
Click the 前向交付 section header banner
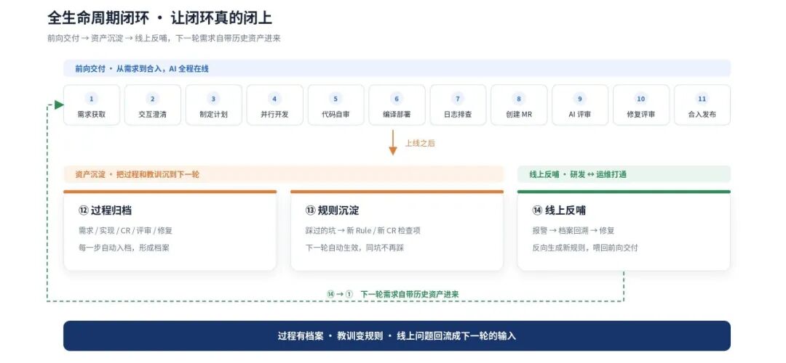coord(397,68)
